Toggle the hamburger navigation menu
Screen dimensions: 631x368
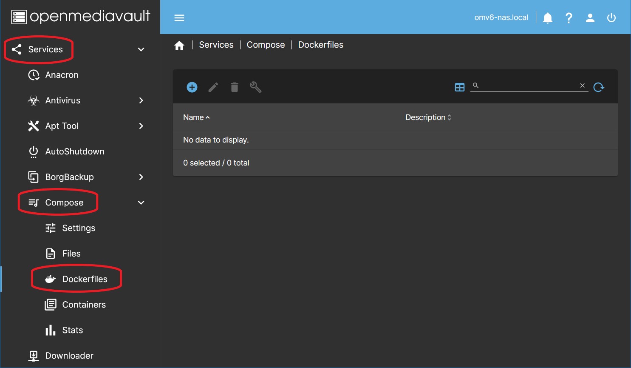pos(179,18)
